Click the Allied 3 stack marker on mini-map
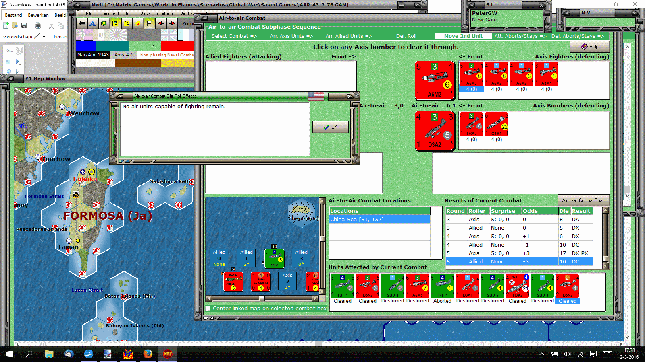Screen dimensions: 645x362 point(301,258)
